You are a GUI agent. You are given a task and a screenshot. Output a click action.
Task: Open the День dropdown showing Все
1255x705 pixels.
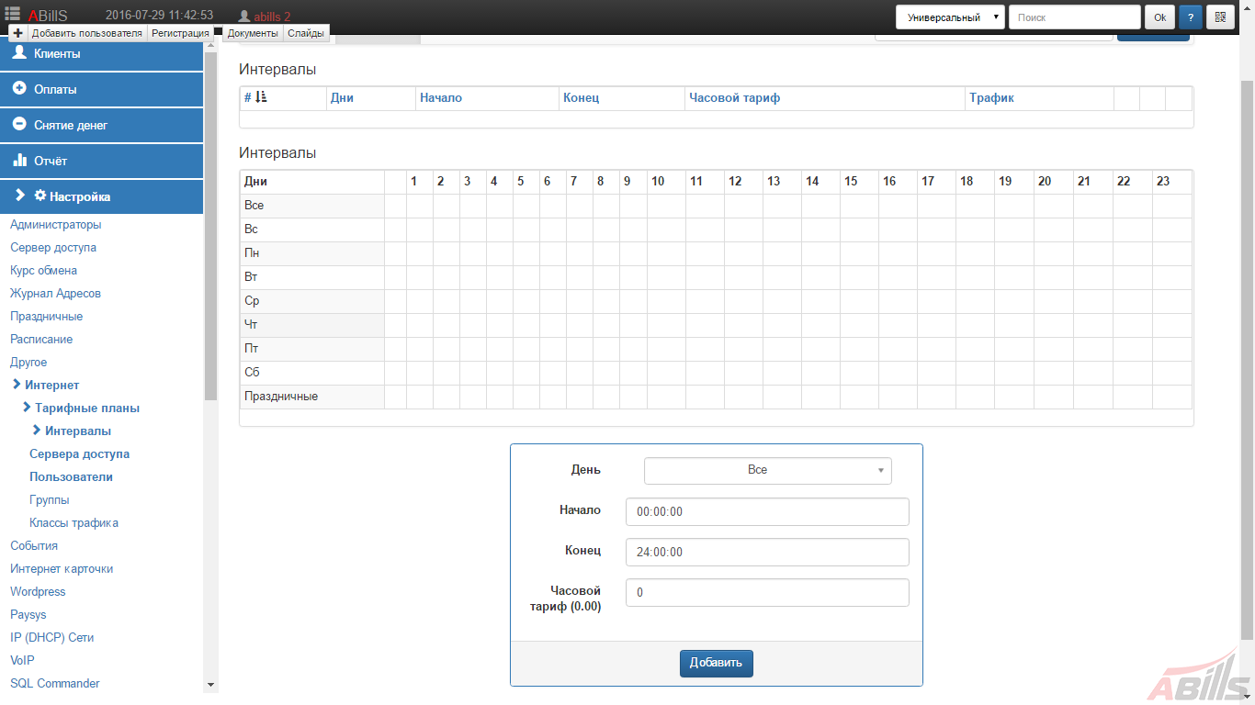[768, 471]
